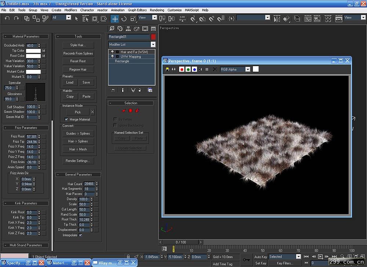Open the Hierarchy command panel tab
The image size is (367, 267).
pos(128,29)
